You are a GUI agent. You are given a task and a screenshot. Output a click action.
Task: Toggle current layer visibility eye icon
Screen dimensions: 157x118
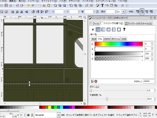(x=28, y=115)
